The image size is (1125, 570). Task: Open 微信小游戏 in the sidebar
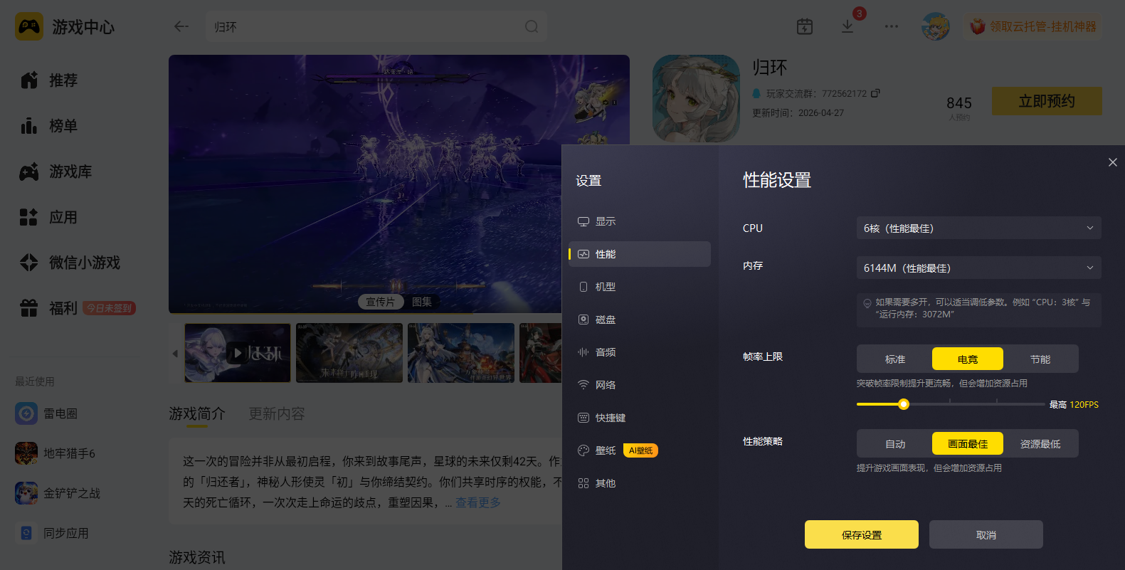coord(70,263)
